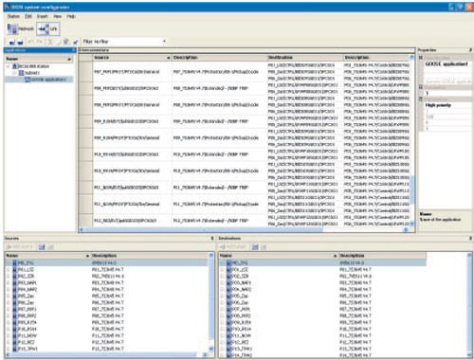Screen dimensions: 474x360
Task: Click the paste clipboard icon
Action: pyautogui.click(x=66, y=42)
